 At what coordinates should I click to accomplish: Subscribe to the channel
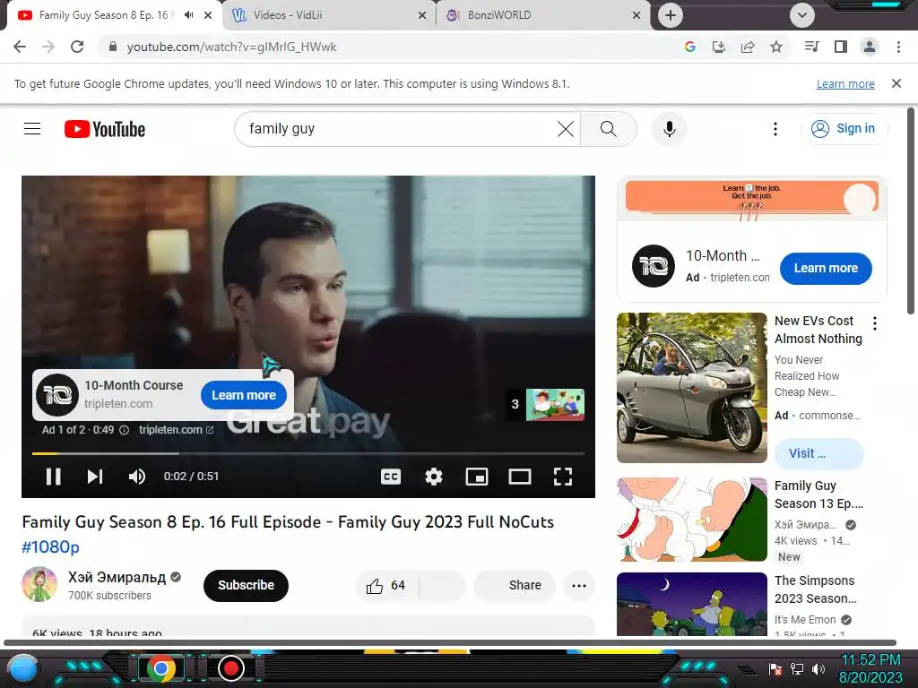pyautogui.click(x=246, y=586)
